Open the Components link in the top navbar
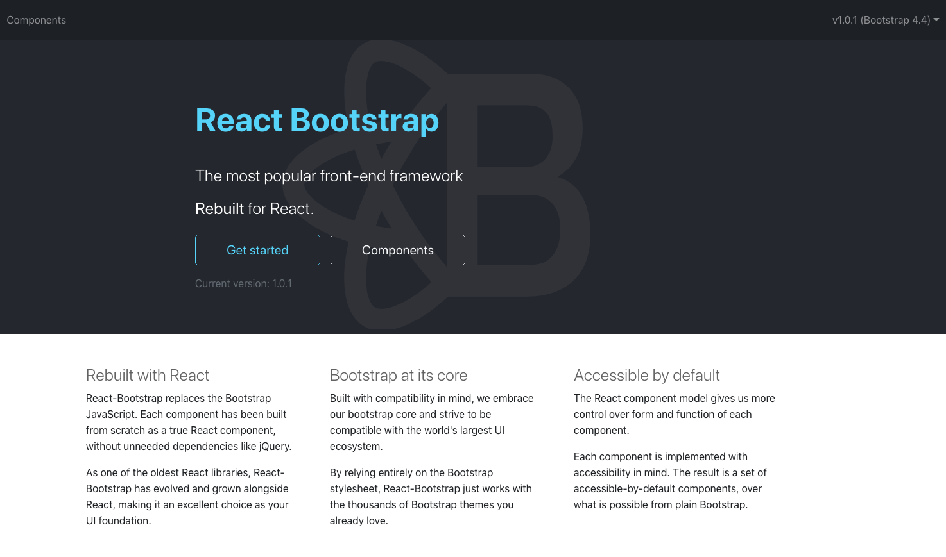This screenshot has height=557, width=946. click(37, 20)
